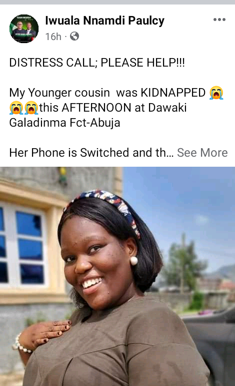Open Iwuala Nnamdi Paulcy's profile name

pos(104,21)
